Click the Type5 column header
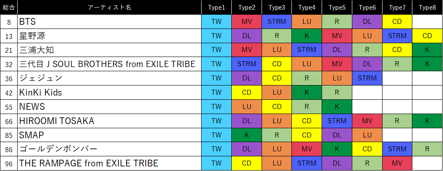The width and height of the screenshot is (443, 171). pyautogui.click(x=337, y=8)
